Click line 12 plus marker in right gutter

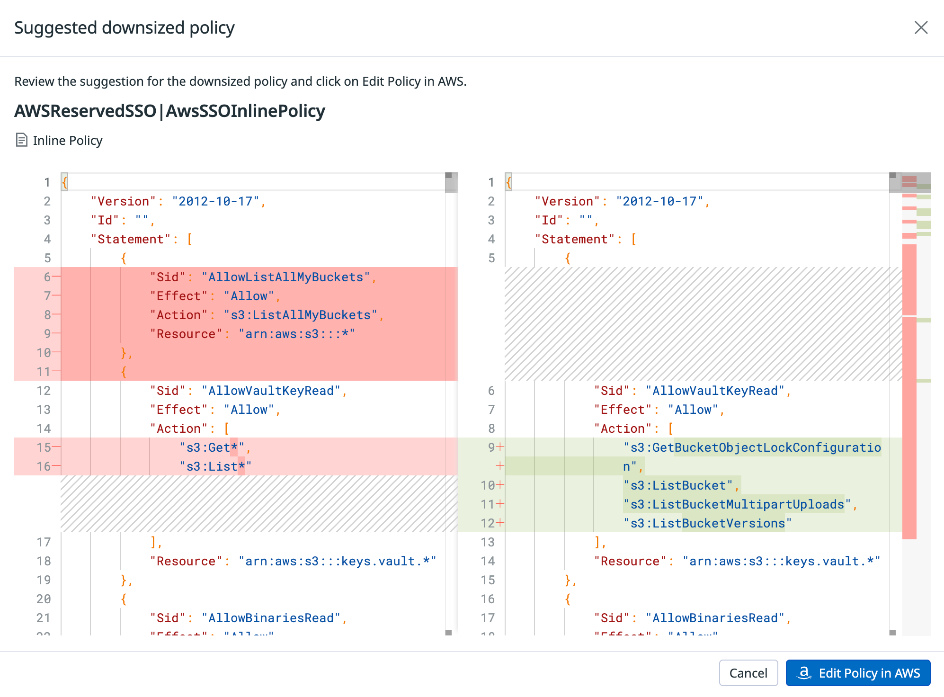point(500,523)
